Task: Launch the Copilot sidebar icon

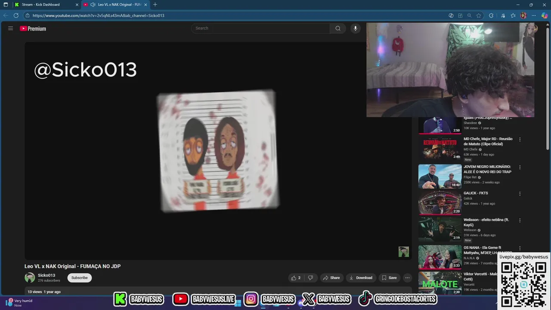Action: point(544,15)
